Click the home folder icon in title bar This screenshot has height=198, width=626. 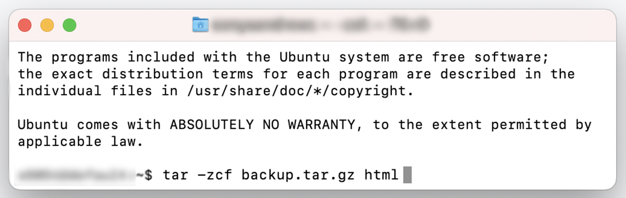[x=200, y=24]
